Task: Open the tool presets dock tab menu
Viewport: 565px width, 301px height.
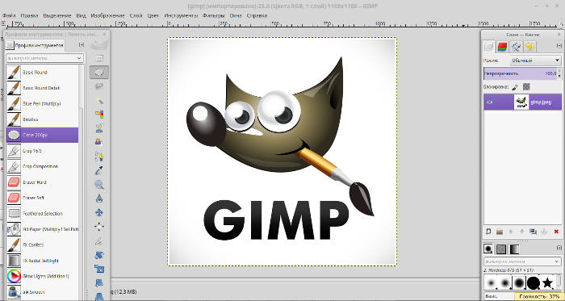Action: click(x=82, y=45)
